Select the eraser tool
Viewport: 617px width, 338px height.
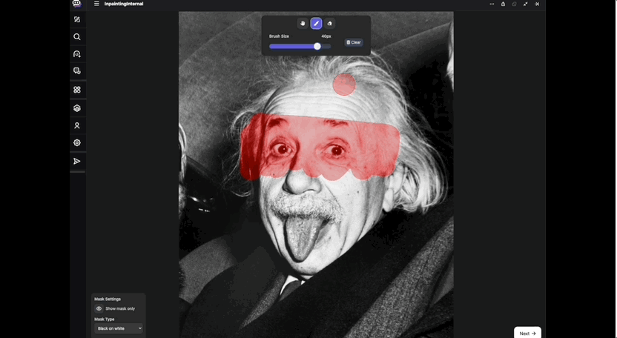coord(329,24)
